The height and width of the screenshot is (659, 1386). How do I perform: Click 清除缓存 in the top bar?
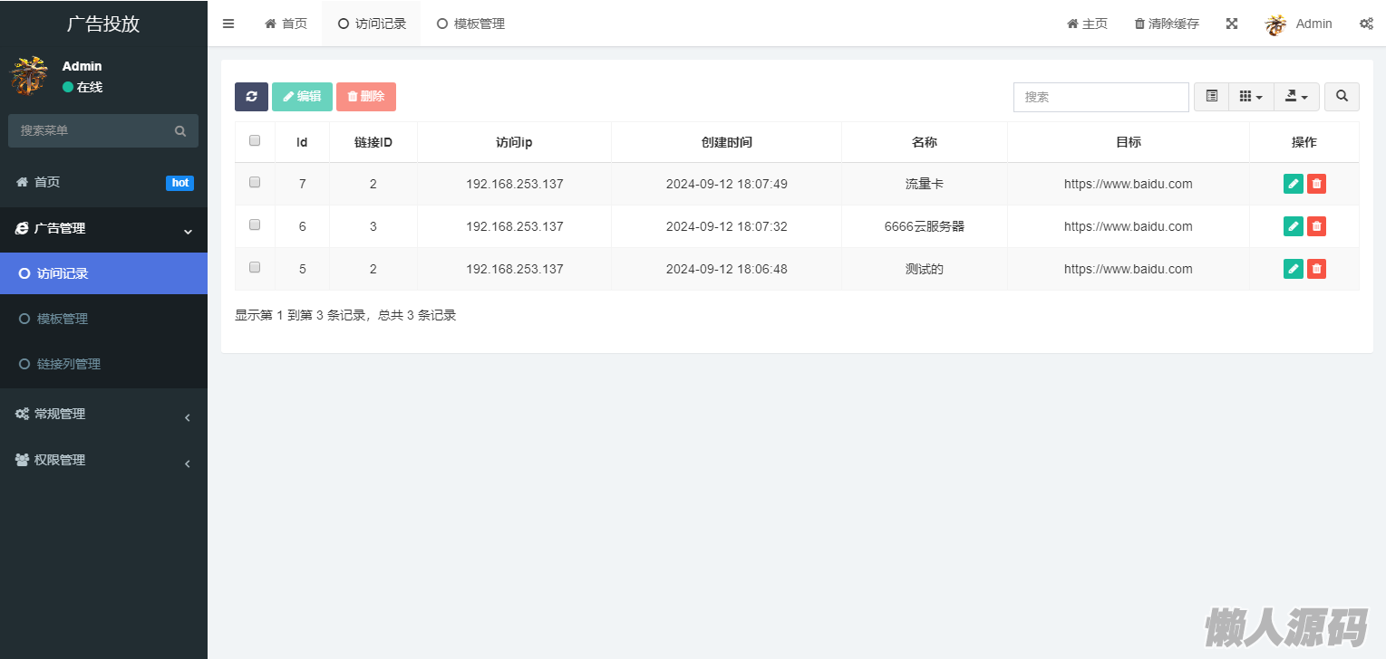tap(1167, 24)
